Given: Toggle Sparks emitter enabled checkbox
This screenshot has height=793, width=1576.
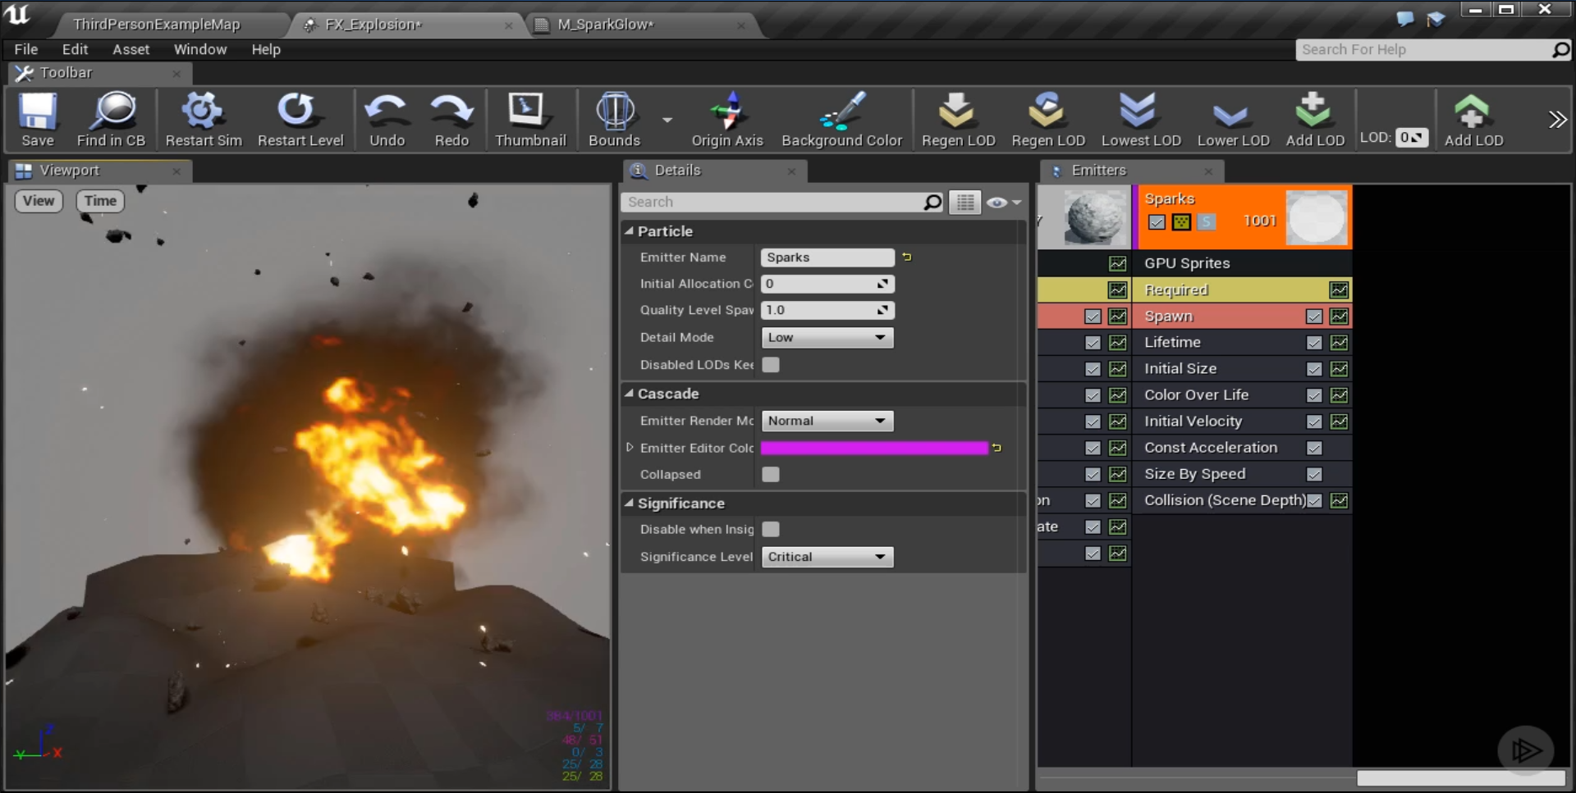Looking at the screenshot, I should [1157, 221].
